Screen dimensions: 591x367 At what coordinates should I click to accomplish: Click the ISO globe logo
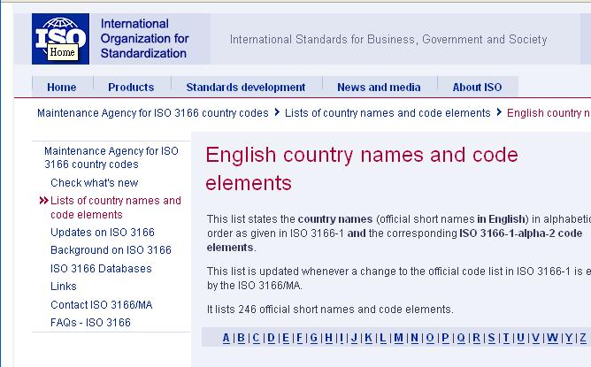(x=60, y=39)
